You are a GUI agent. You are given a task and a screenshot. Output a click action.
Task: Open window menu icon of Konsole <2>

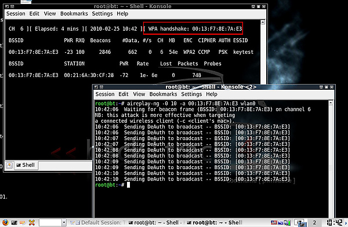coord(96,87)
